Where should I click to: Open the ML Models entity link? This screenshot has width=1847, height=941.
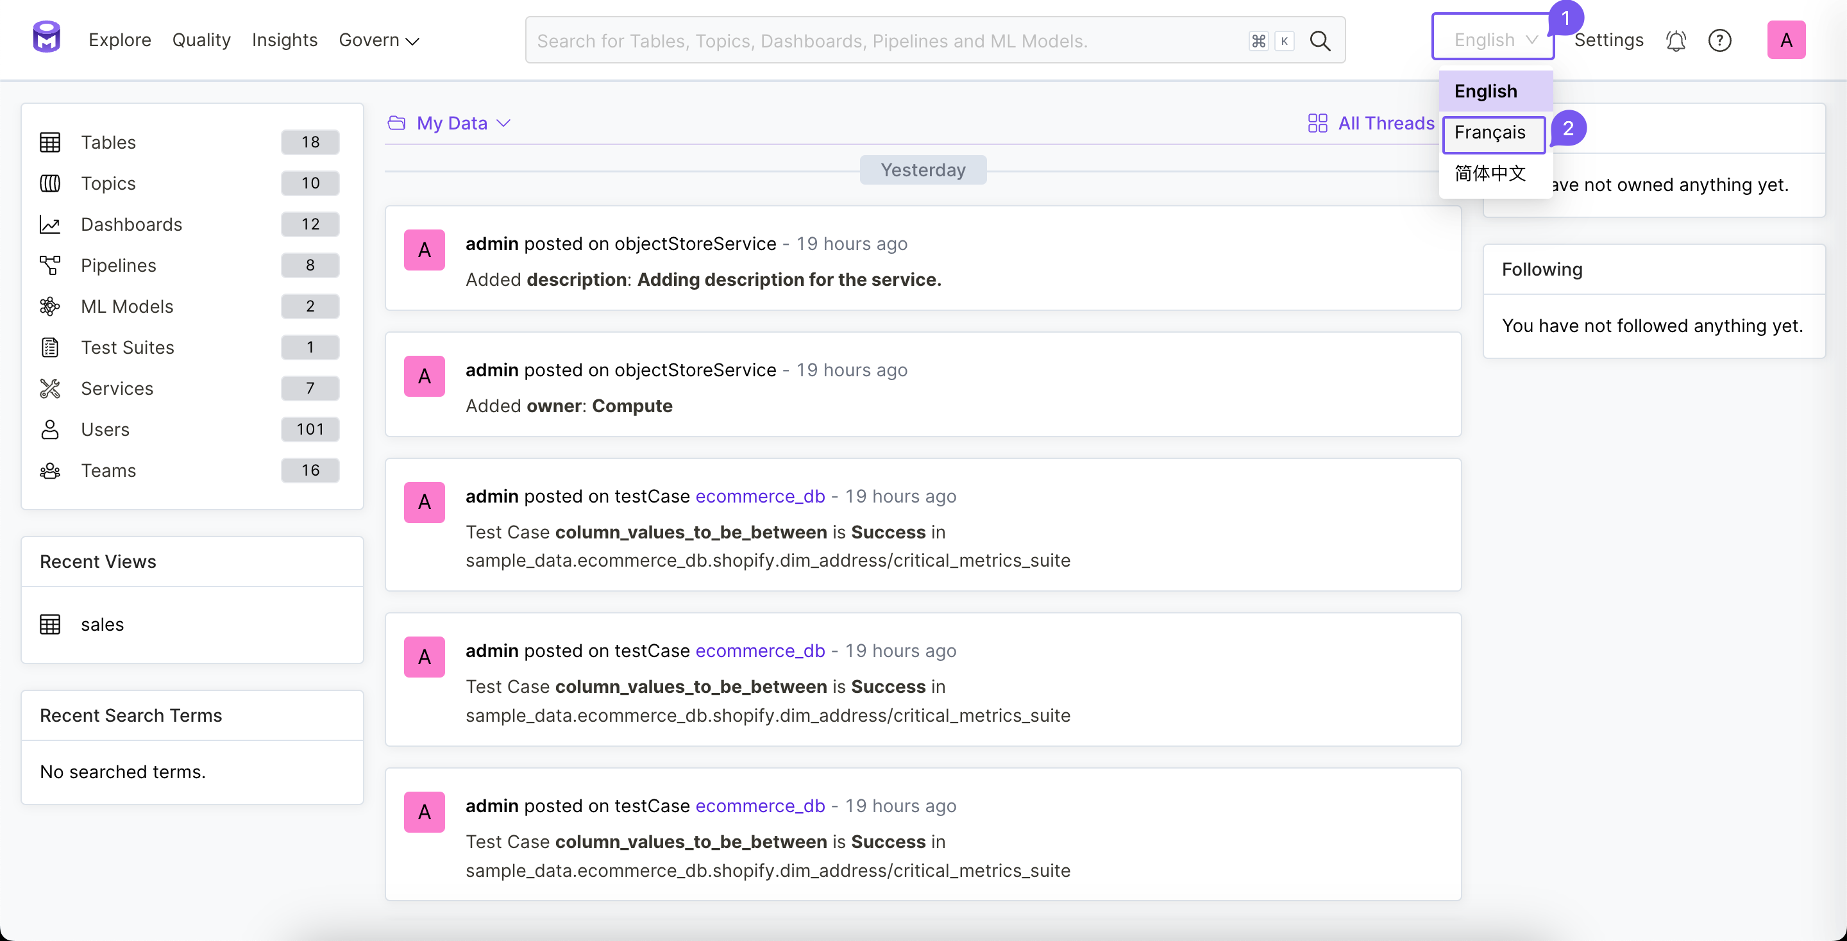click(x=127, y=307)
